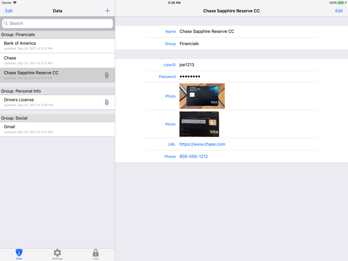Viewport: 348px width, 261px height.
Task: Call phone number 800-555-1212
Action: 193,157
